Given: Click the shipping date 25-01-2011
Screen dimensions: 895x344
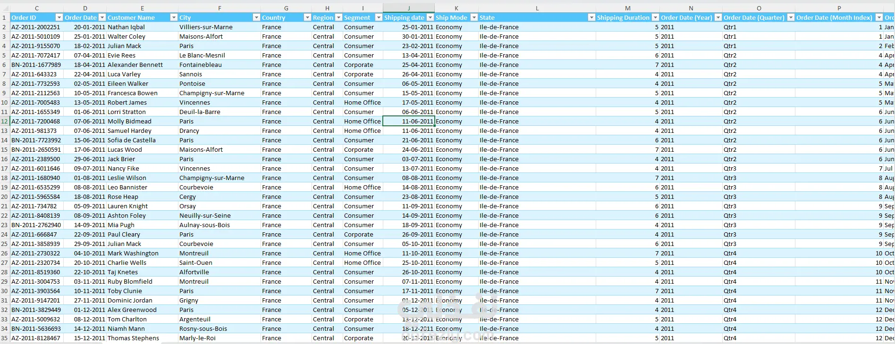Looking at the screenshot, I should tap(417, 27).
